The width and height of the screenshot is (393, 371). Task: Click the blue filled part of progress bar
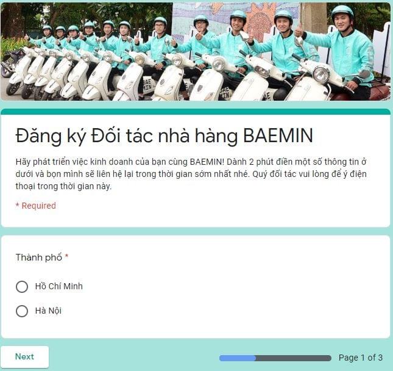(238, 358)
